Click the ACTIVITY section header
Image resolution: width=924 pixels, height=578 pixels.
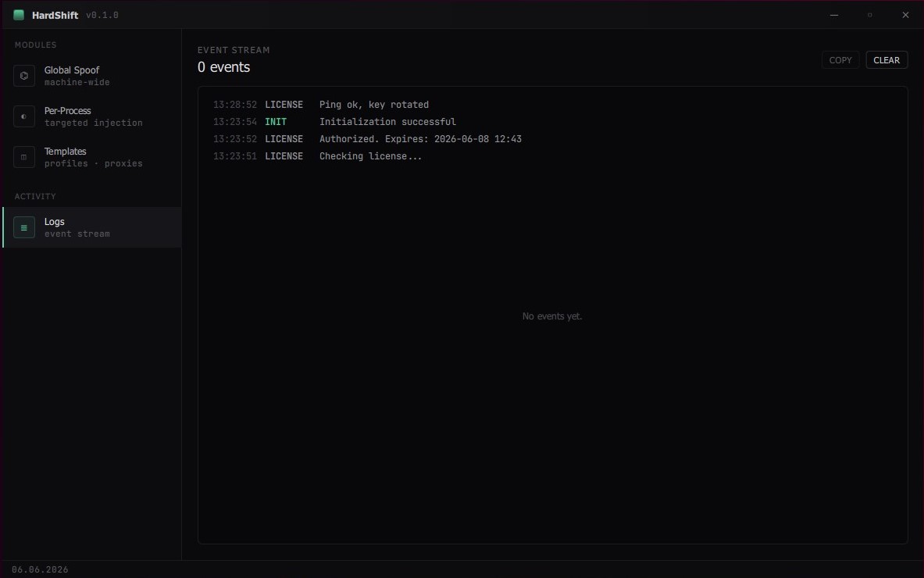click(x=35, y=196)
